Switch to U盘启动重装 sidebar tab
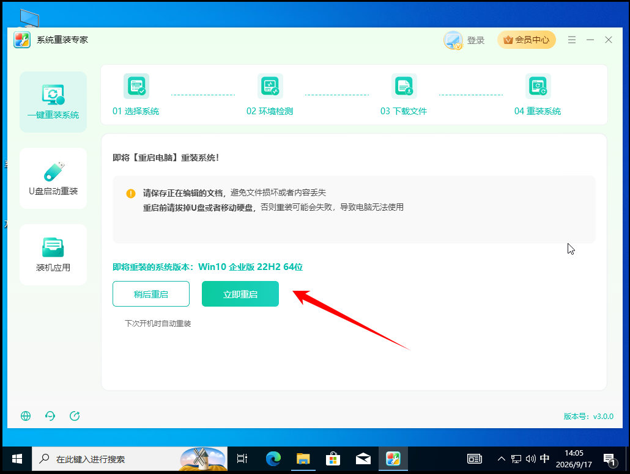The width and height of the screenshot is (630, 474). [x=53, y=178]
